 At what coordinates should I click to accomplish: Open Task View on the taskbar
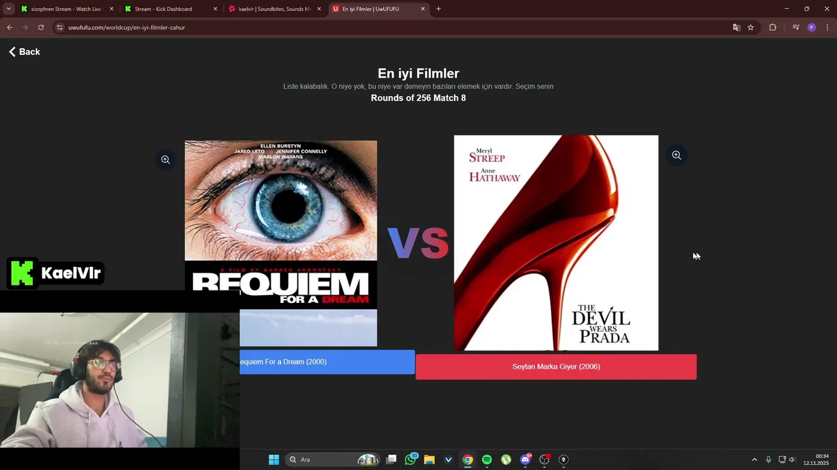pos(391,460)
